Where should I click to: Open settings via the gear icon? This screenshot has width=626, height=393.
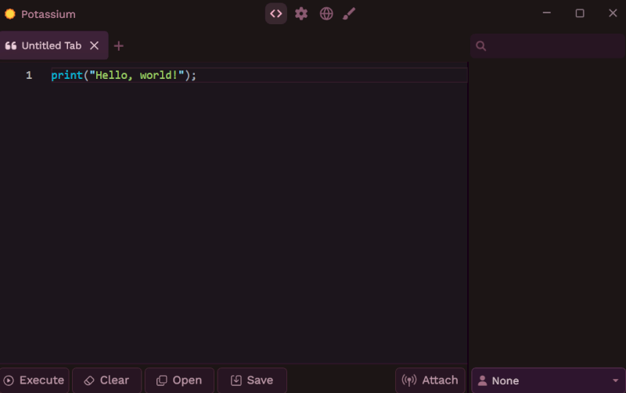coord(301,13)
